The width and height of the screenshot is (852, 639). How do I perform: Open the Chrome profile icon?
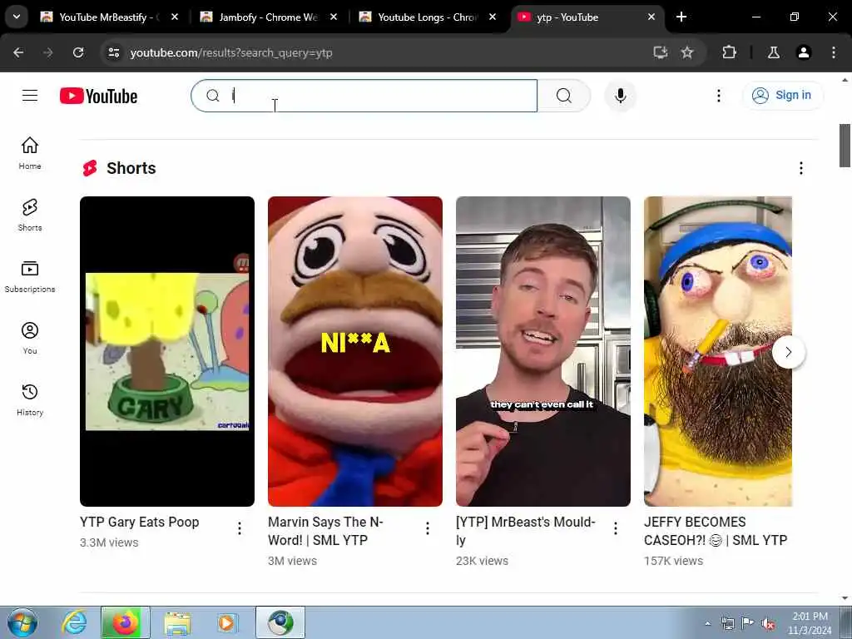pos(804,52)
